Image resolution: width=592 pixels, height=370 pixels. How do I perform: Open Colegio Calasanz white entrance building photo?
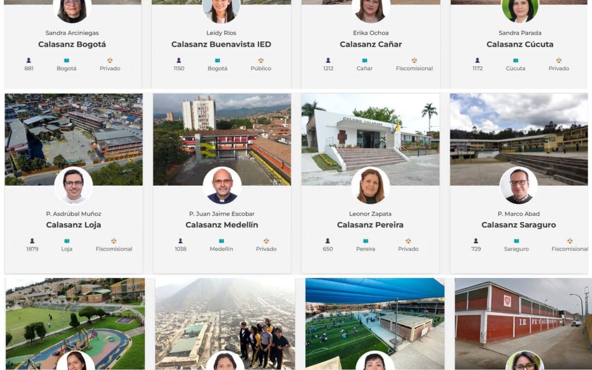(x=371, y=139)
